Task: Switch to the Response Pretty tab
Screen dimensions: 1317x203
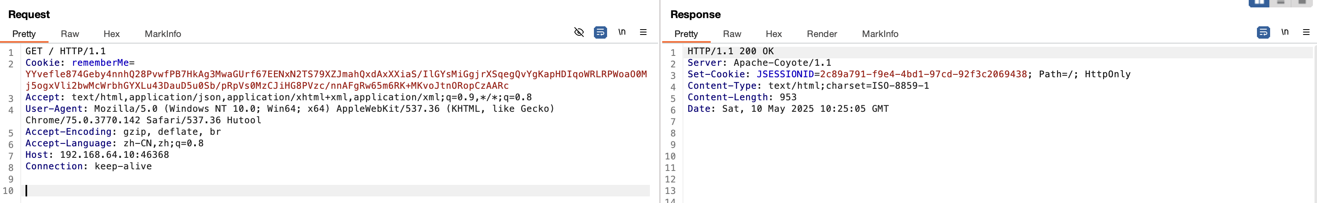Action: (x=686, y=34)
